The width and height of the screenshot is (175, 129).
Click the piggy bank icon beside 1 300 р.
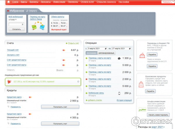click(119, 58)
